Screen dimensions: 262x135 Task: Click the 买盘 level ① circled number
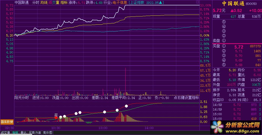coord(224,46)
